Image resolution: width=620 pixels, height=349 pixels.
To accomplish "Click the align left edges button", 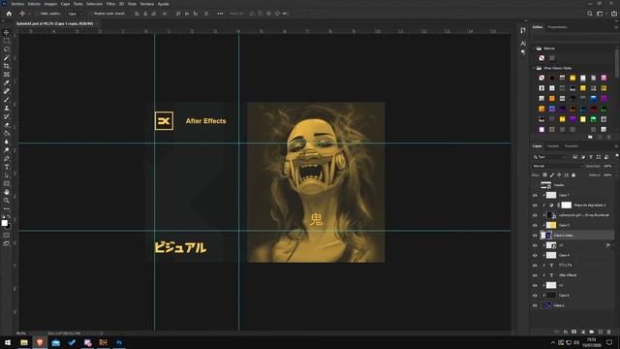I will click(137, 14).
